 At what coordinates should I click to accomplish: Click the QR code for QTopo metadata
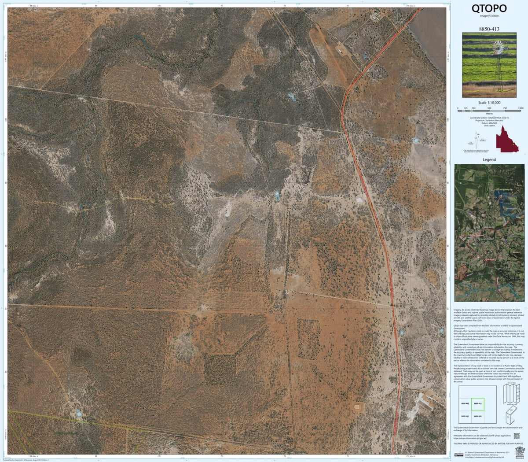click(x=517, y=436)
